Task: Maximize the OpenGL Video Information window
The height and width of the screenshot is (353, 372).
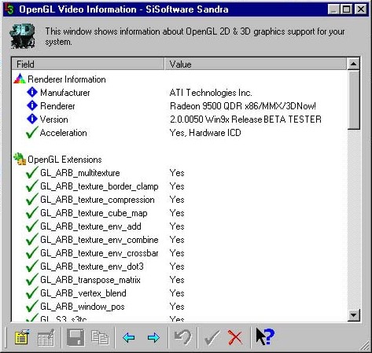Action: [x=346, y=9]
